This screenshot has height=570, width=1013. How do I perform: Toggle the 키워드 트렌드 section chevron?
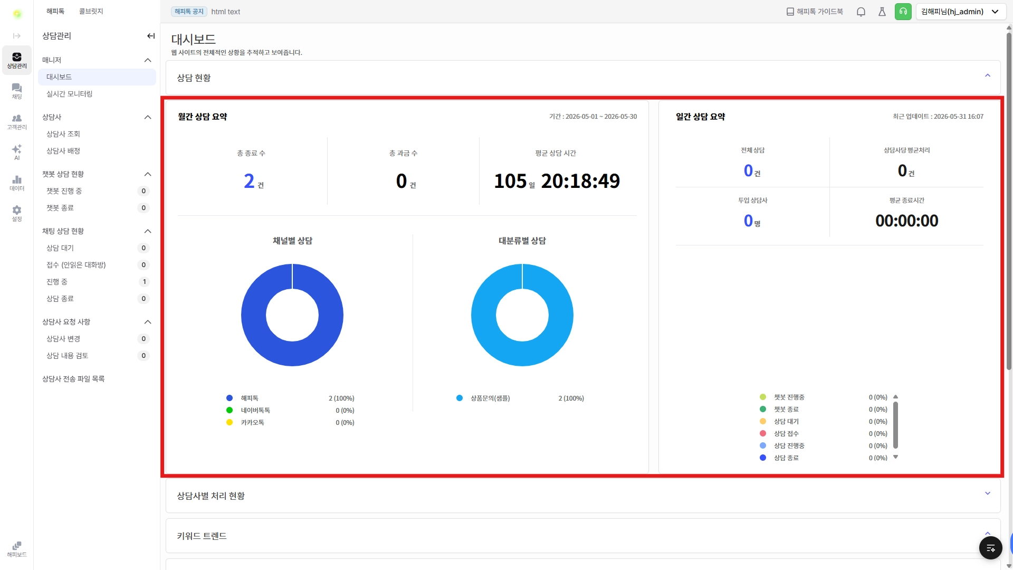(988, 534)
